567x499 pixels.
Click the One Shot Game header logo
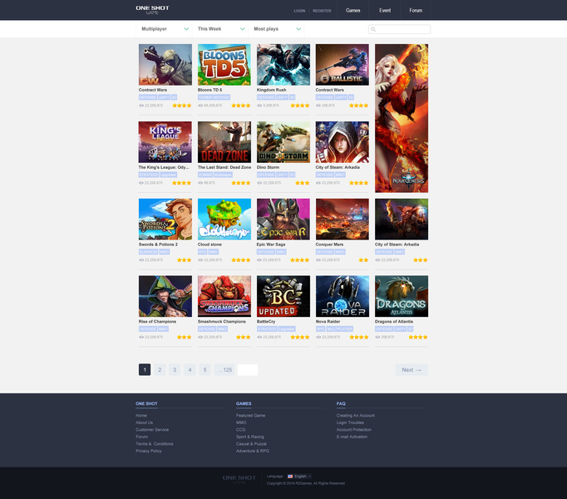point(152,10)
